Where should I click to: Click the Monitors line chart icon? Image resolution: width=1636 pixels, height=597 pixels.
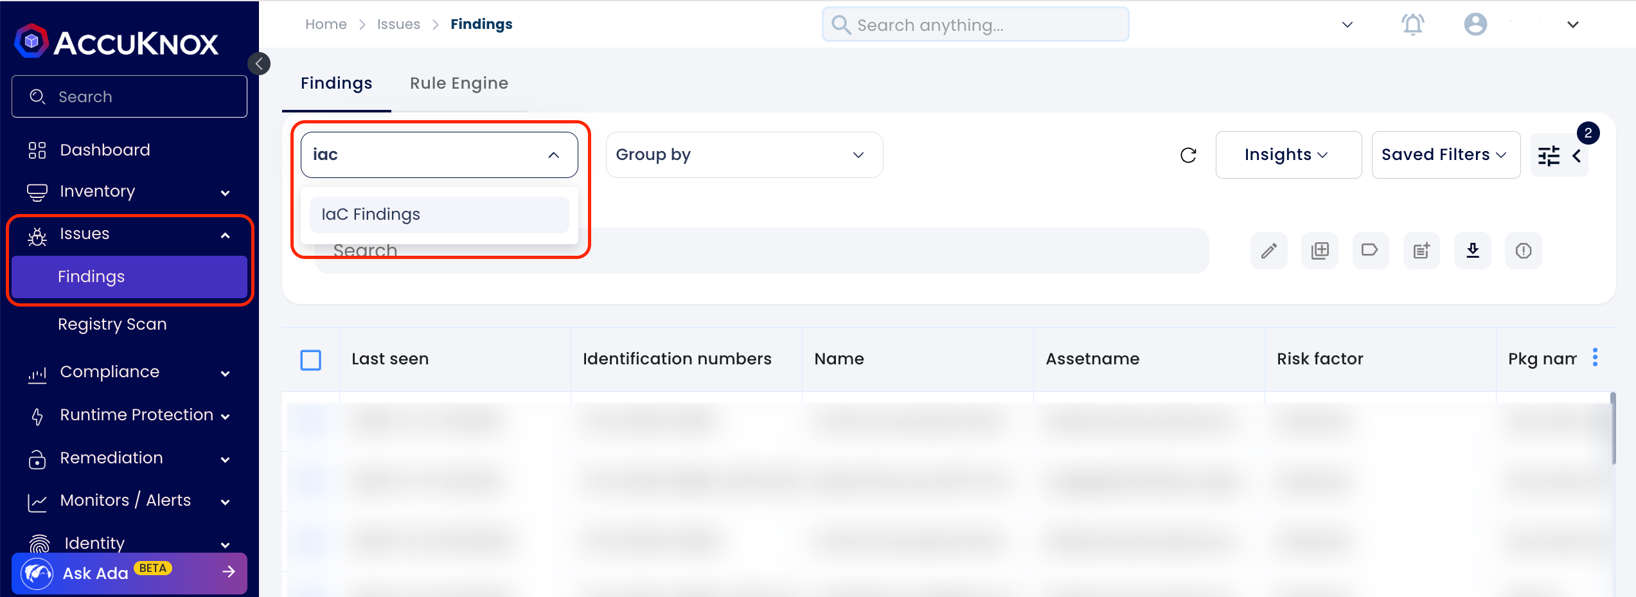(x=37, y=503)
